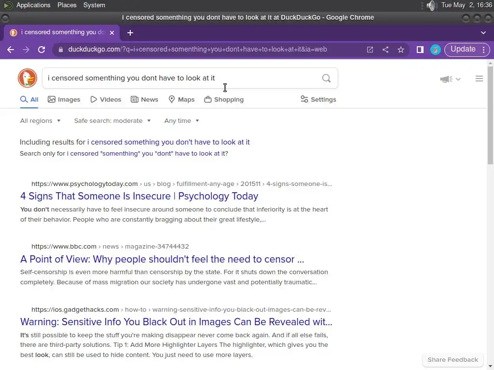Bookmark this tab with the star icon
Viewport: 494px width, 370px height.
(x=401, y=50)
